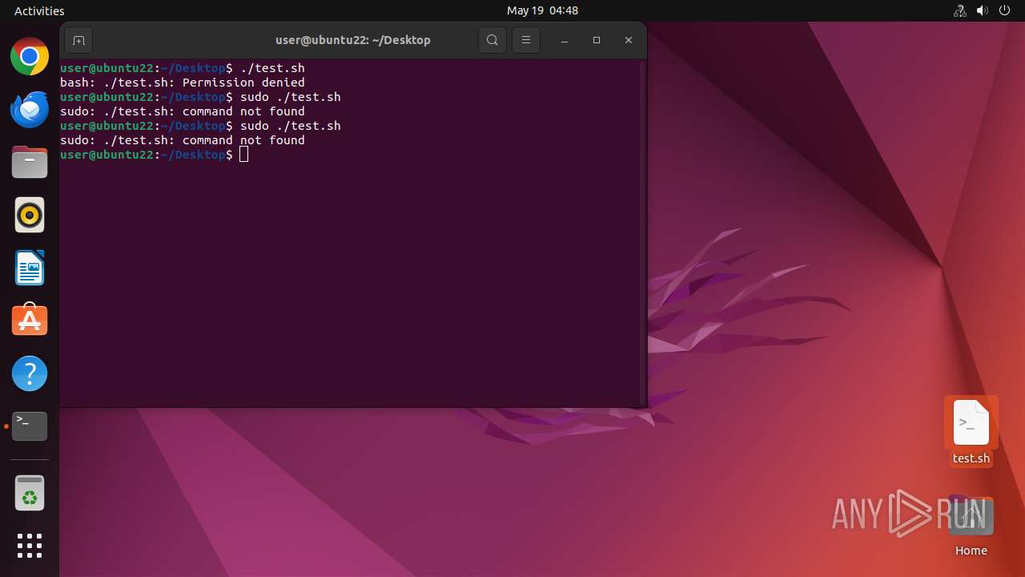Open Files manager from dock

(30, 163)
